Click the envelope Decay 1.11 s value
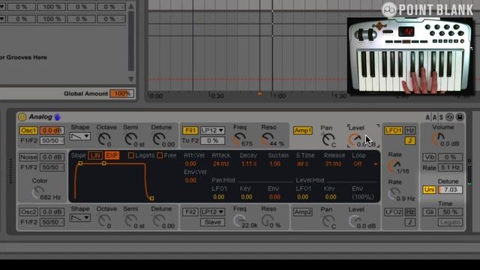This screenshot has height=270, width=480. [x=249, y=163]
